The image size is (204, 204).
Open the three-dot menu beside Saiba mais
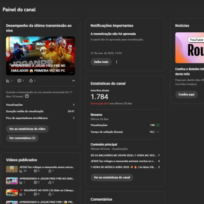[117, 62]
